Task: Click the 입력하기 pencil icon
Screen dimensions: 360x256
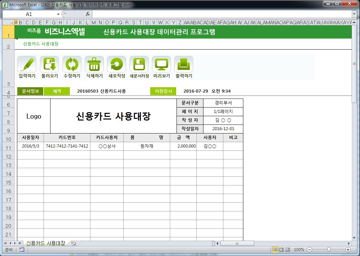Action: (x=27, y=64)
